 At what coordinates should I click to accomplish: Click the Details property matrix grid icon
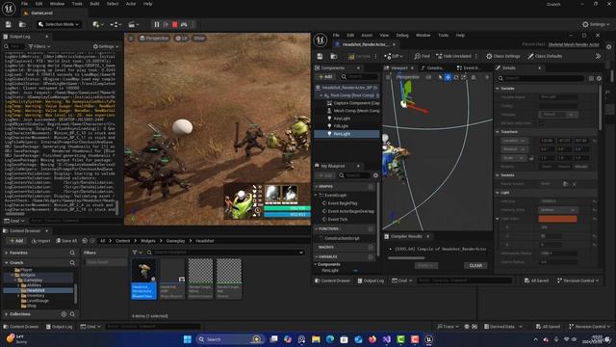tap(591, 78)
